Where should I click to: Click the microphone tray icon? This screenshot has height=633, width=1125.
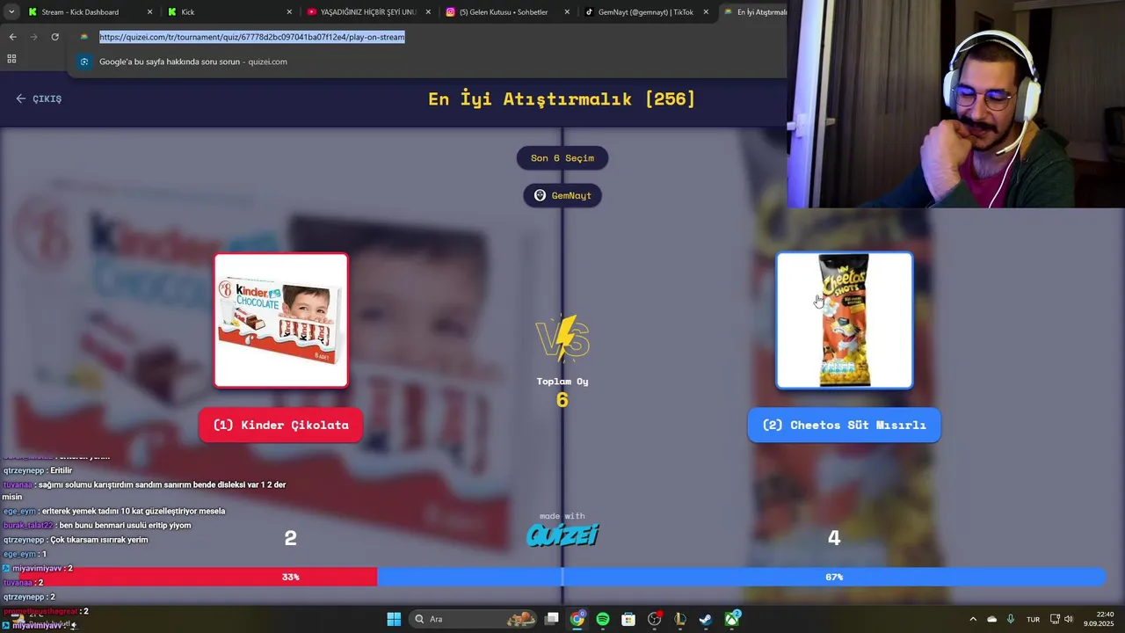(1011, 619)
